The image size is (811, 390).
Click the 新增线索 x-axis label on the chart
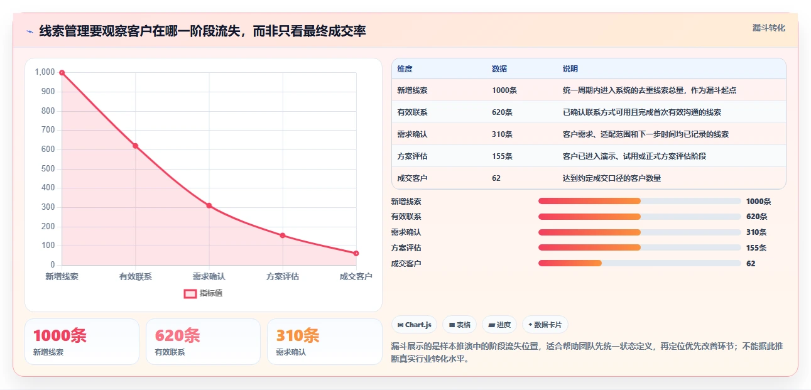pos(62,276)
